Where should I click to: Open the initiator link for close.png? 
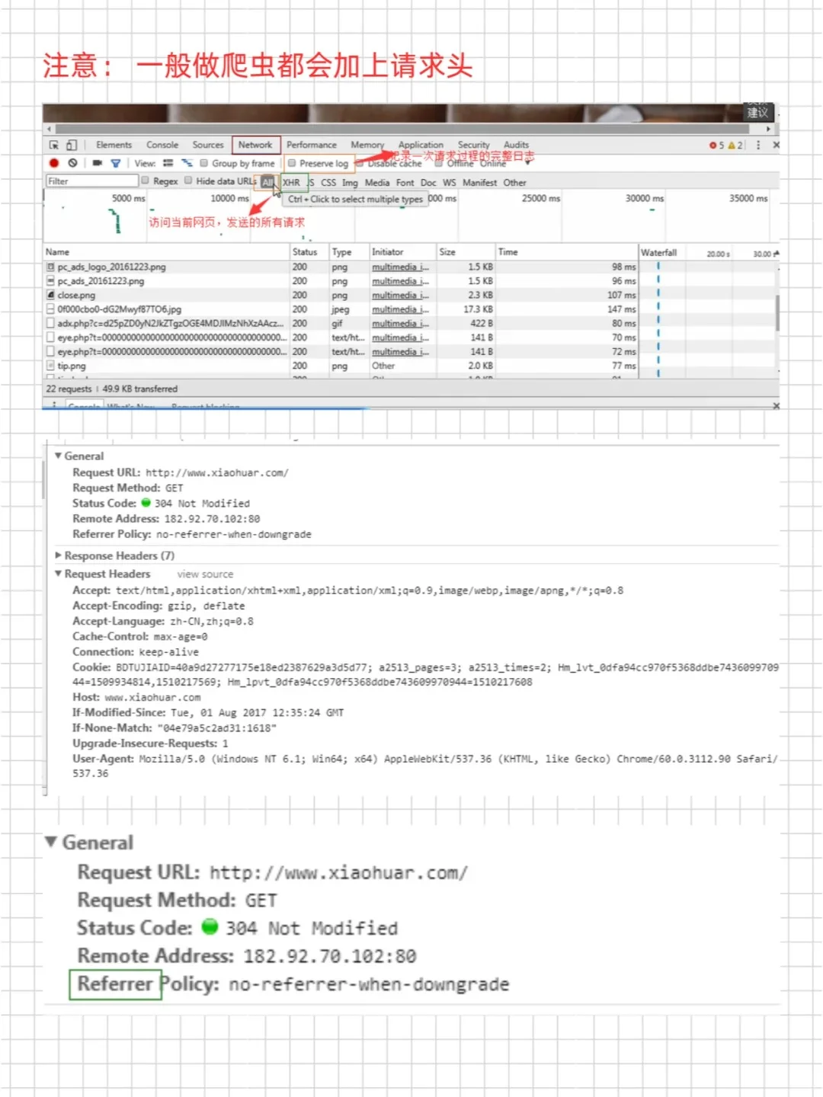(400, 296)
